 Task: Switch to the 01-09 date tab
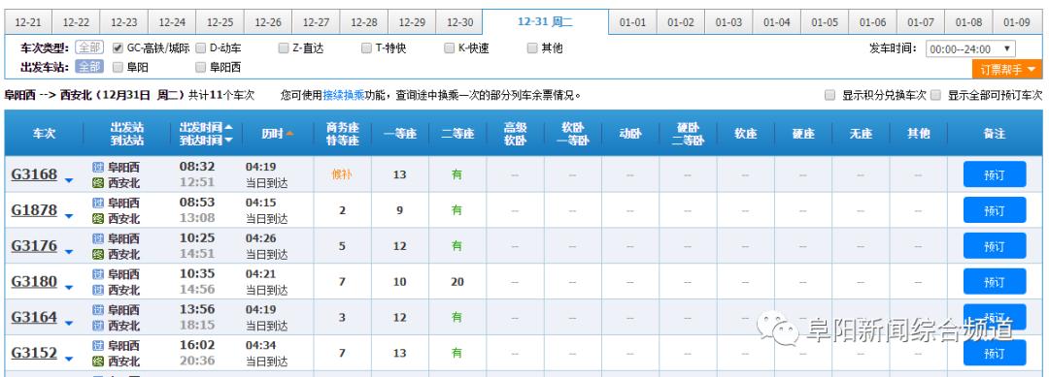tap(1017, 22)
